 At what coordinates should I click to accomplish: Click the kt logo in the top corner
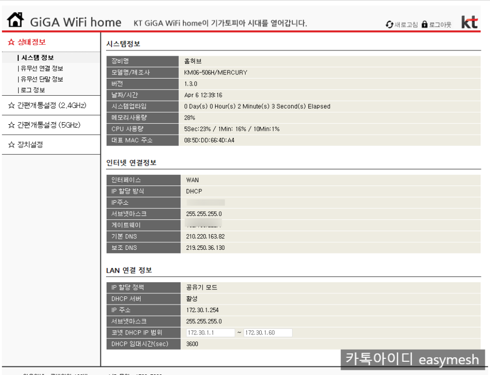470,21
